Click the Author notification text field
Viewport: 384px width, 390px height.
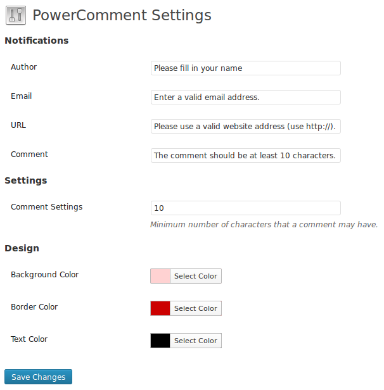(x=246, y=68)
